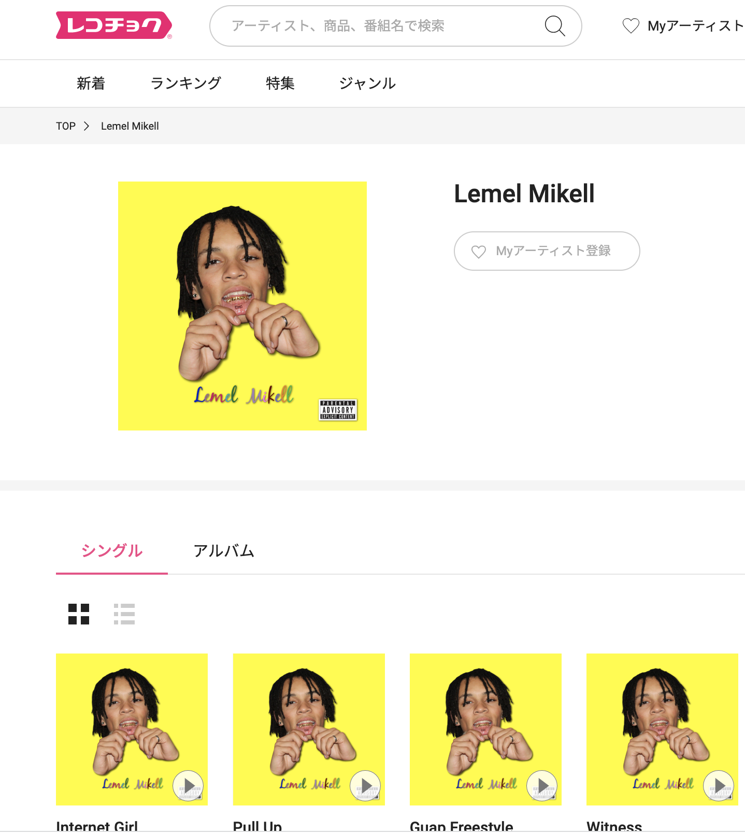Open the 特集 menu

(x=280, y=84)
